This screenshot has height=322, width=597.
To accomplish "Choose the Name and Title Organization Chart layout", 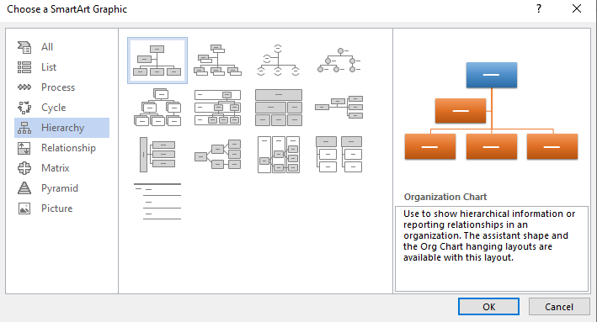I will tap(218, 61).
